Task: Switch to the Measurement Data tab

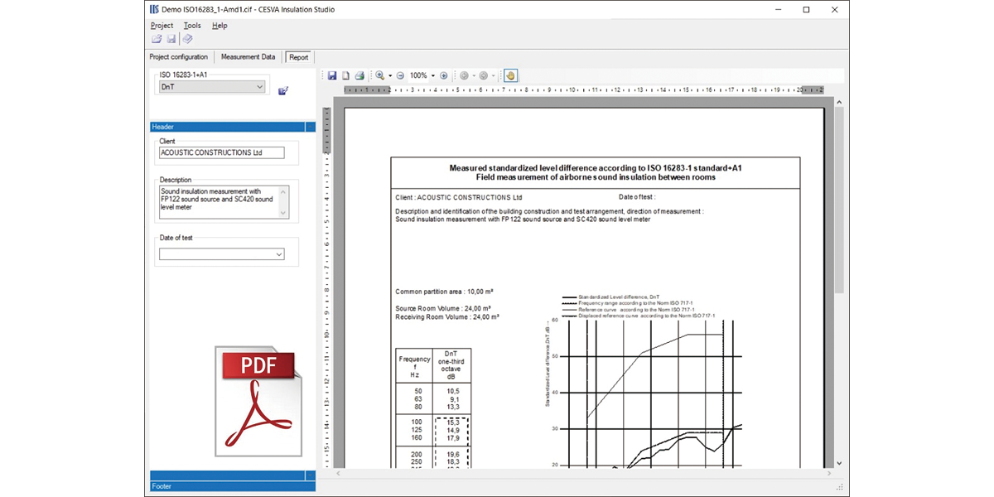Action: 248,57
